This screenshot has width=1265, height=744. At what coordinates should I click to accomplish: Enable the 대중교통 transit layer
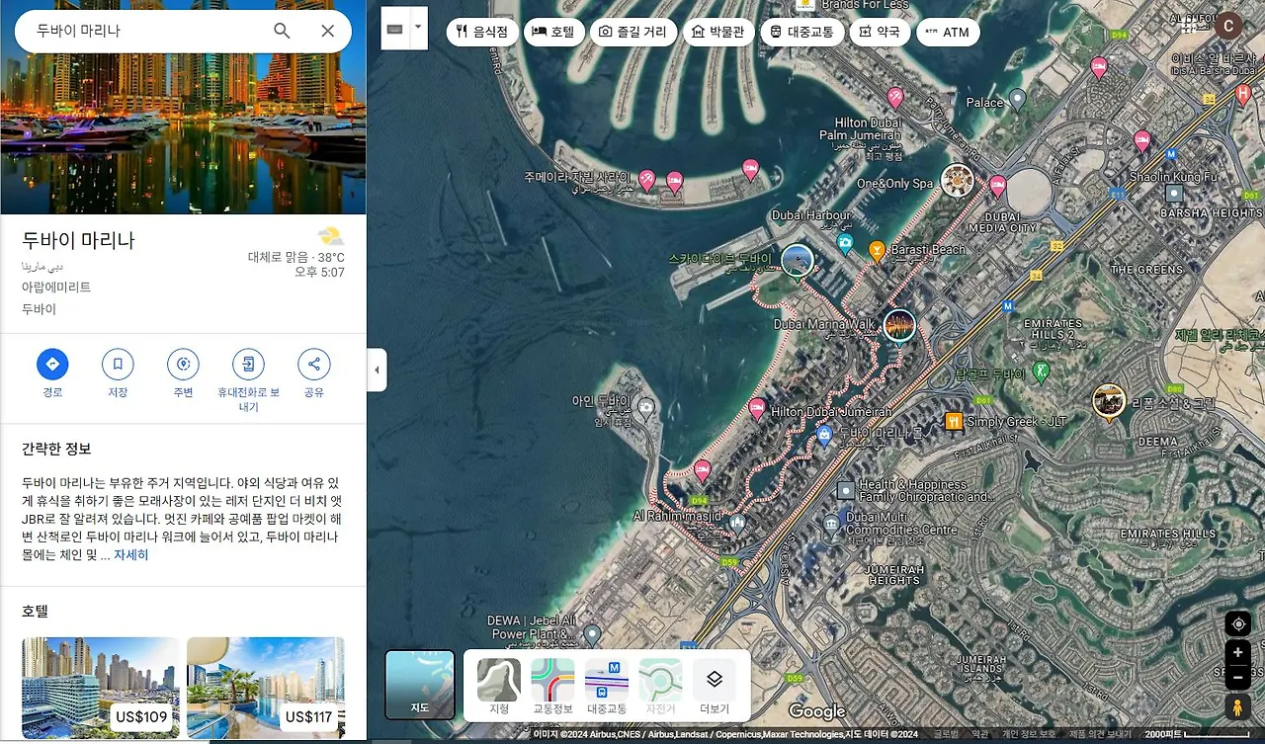point(607,688)
